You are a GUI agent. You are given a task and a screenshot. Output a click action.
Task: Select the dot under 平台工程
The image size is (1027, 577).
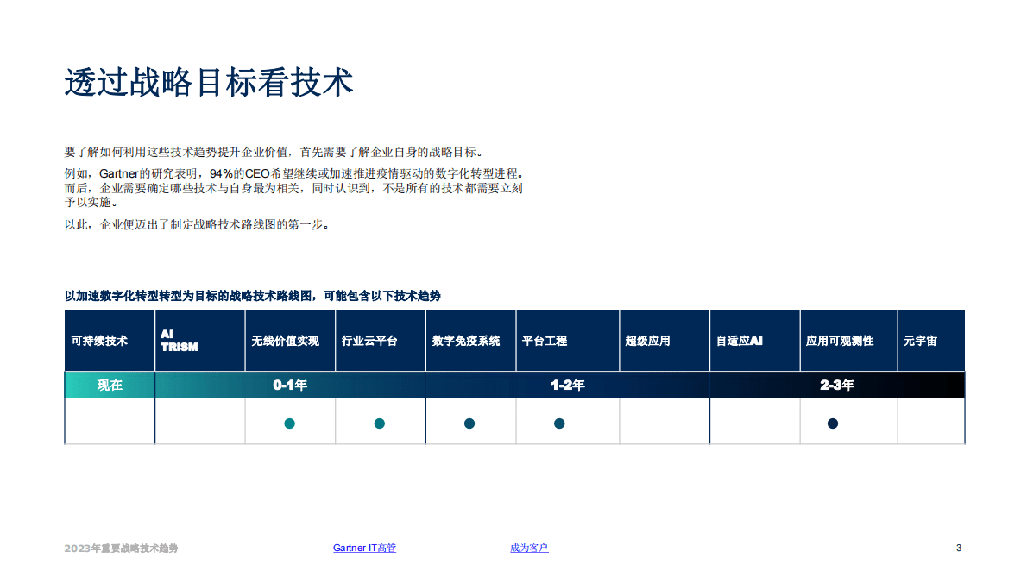tap(559, 423)
